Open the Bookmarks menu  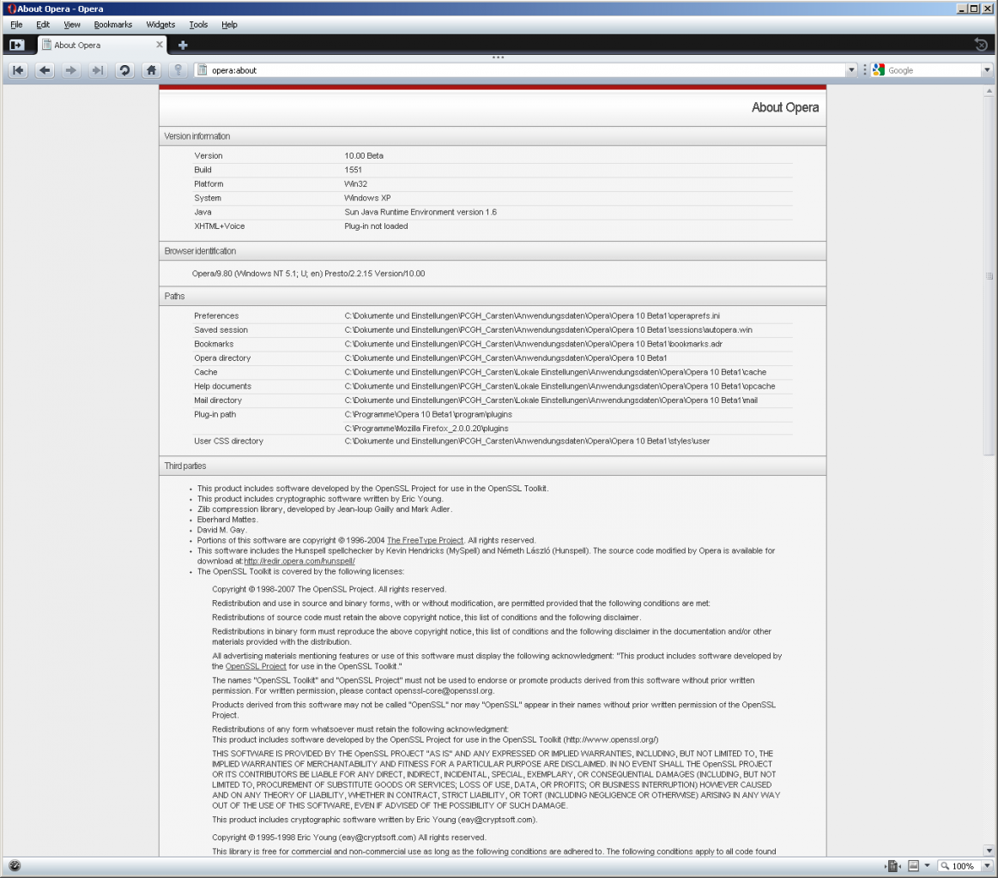pos(113,25)
